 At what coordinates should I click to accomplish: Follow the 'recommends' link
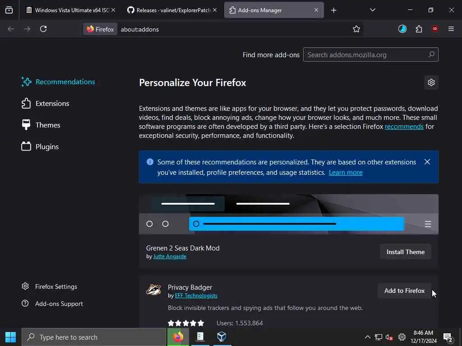(404, 127)
